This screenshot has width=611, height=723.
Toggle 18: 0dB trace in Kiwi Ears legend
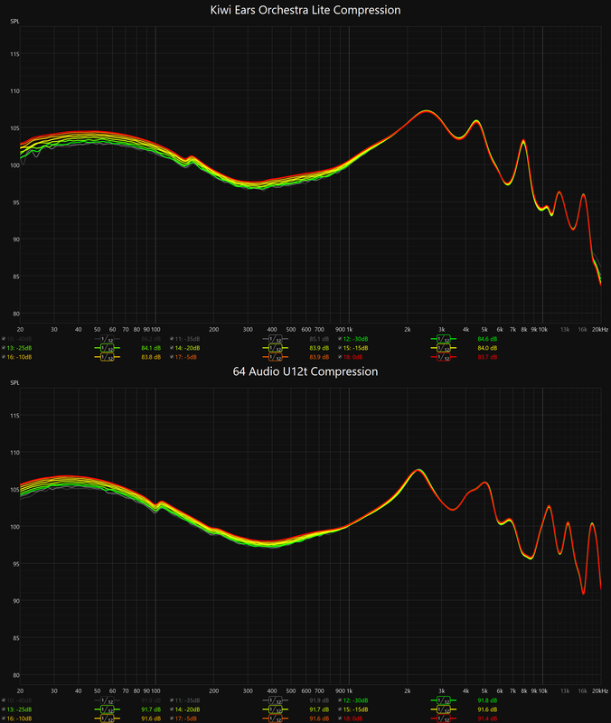coord(340,357)
